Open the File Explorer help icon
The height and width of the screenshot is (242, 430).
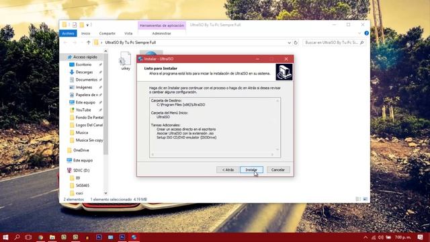pos(366,33)
